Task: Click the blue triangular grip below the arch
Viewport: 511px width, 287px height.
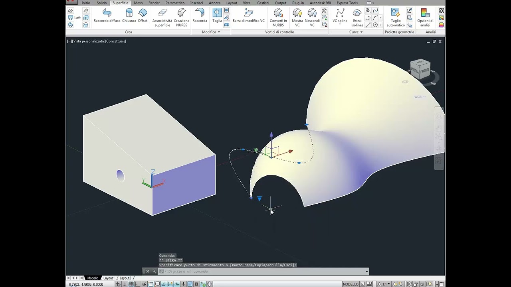Action: pyautogui.click(x=259, y=199)
